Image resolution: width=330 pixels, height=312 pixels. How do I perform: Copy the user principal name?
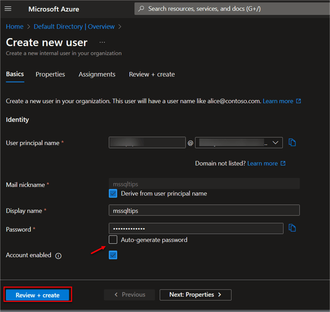(x=292, y=142)
